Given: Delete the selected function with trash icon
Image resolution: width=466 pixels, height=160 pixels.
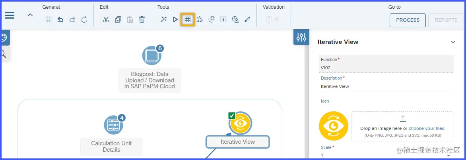Looking at the screenshot, I should point(142,19).
